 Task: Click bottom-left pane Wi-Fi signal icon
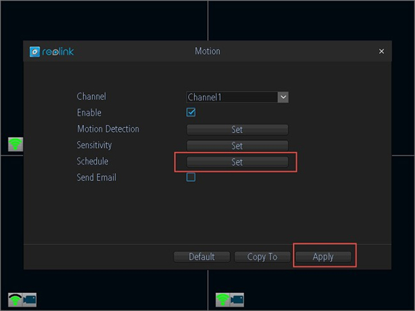[x=15, y=300]
